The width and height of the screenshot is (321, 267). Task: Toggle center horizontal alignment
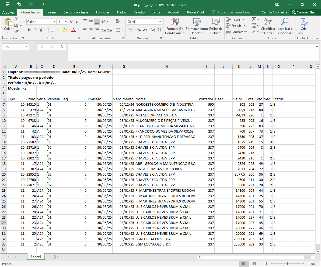point(91,30)
